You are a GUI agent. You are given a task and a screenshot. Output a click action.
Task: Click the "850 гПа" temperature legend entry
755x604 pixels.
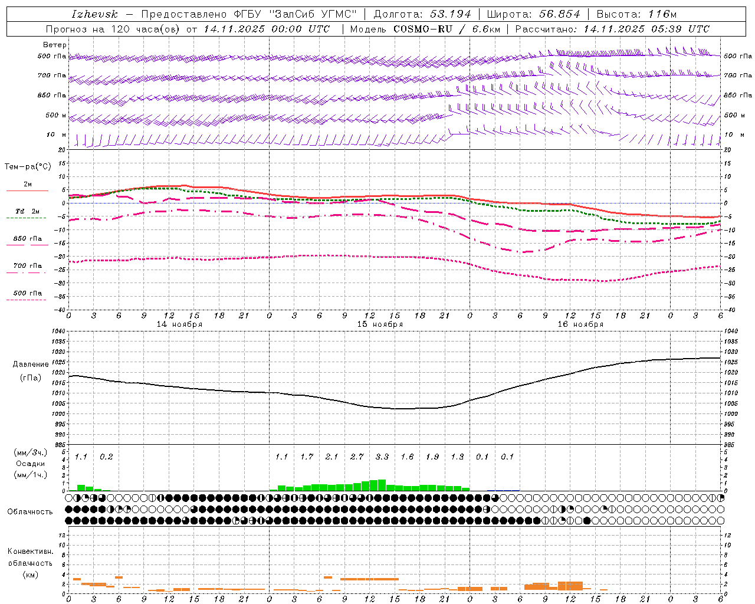click(x=28, y=239)
